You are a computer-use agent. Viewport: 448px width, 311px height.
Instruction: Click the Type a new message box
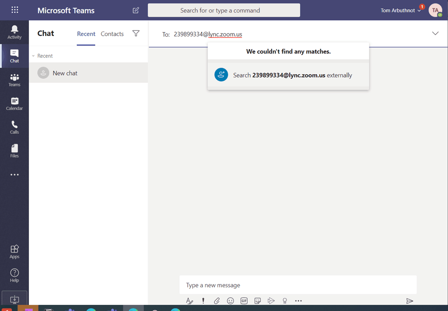pyautogui.click(x=297, y=285)
